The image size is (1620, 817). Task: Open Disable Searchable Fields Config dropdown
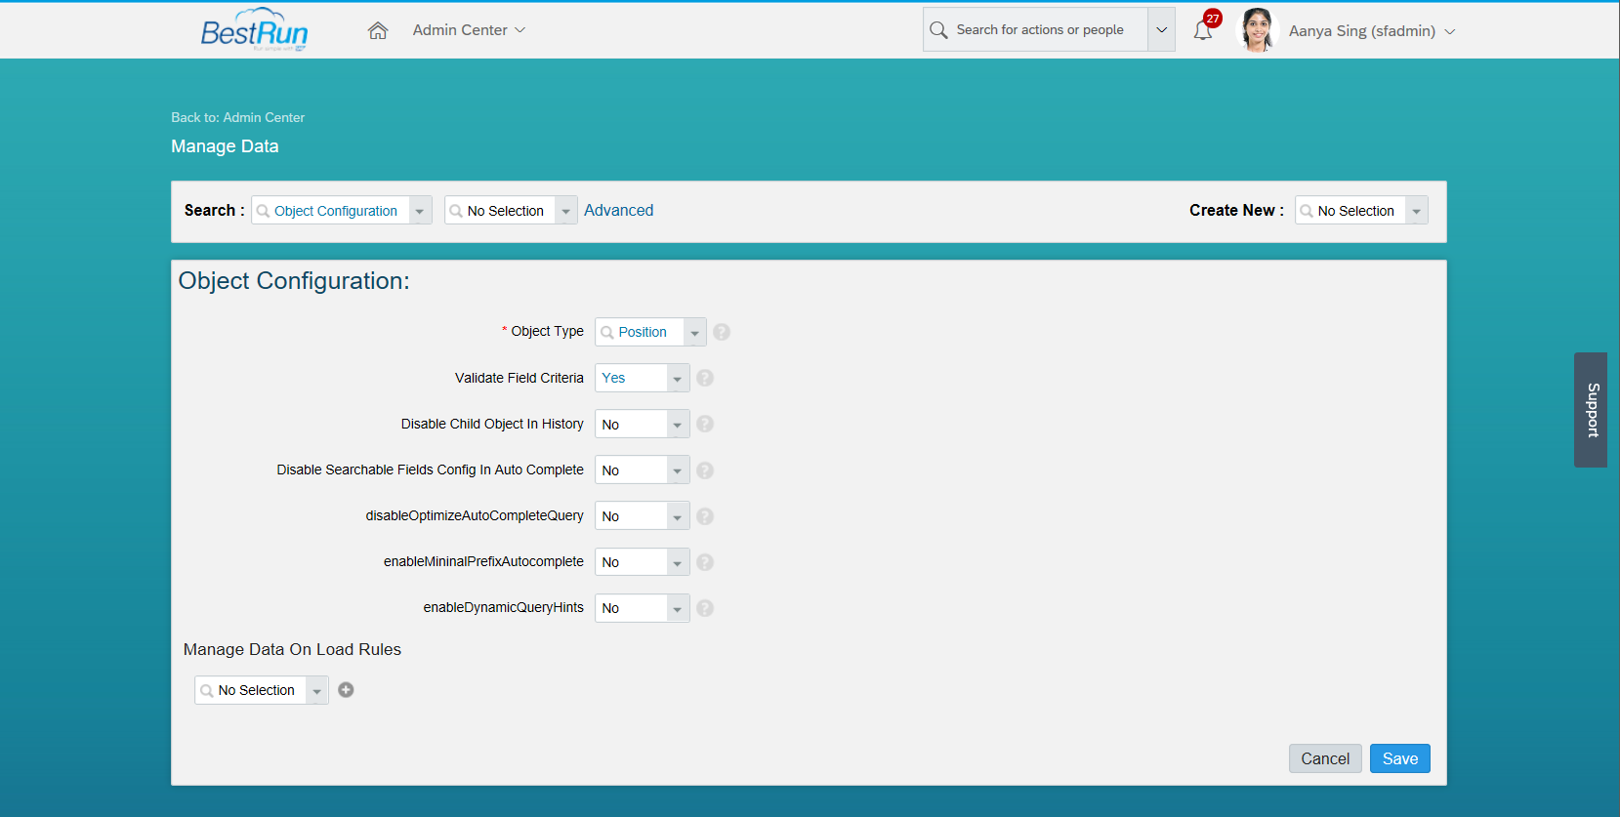678,470
